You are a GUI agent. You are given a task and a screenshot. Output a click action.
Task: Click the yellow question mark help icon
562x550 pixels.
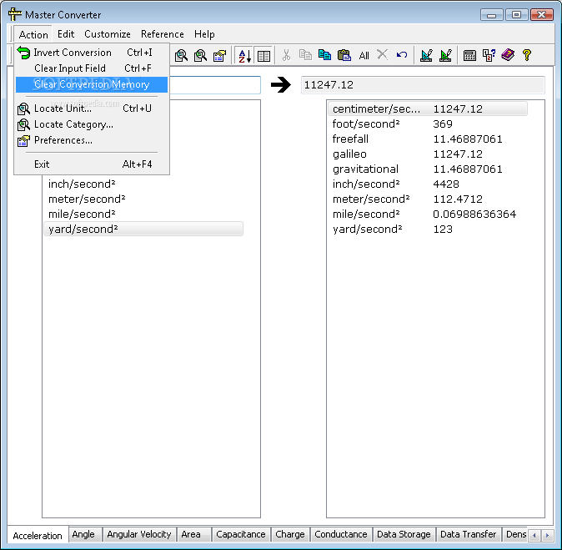pos(527,55)
